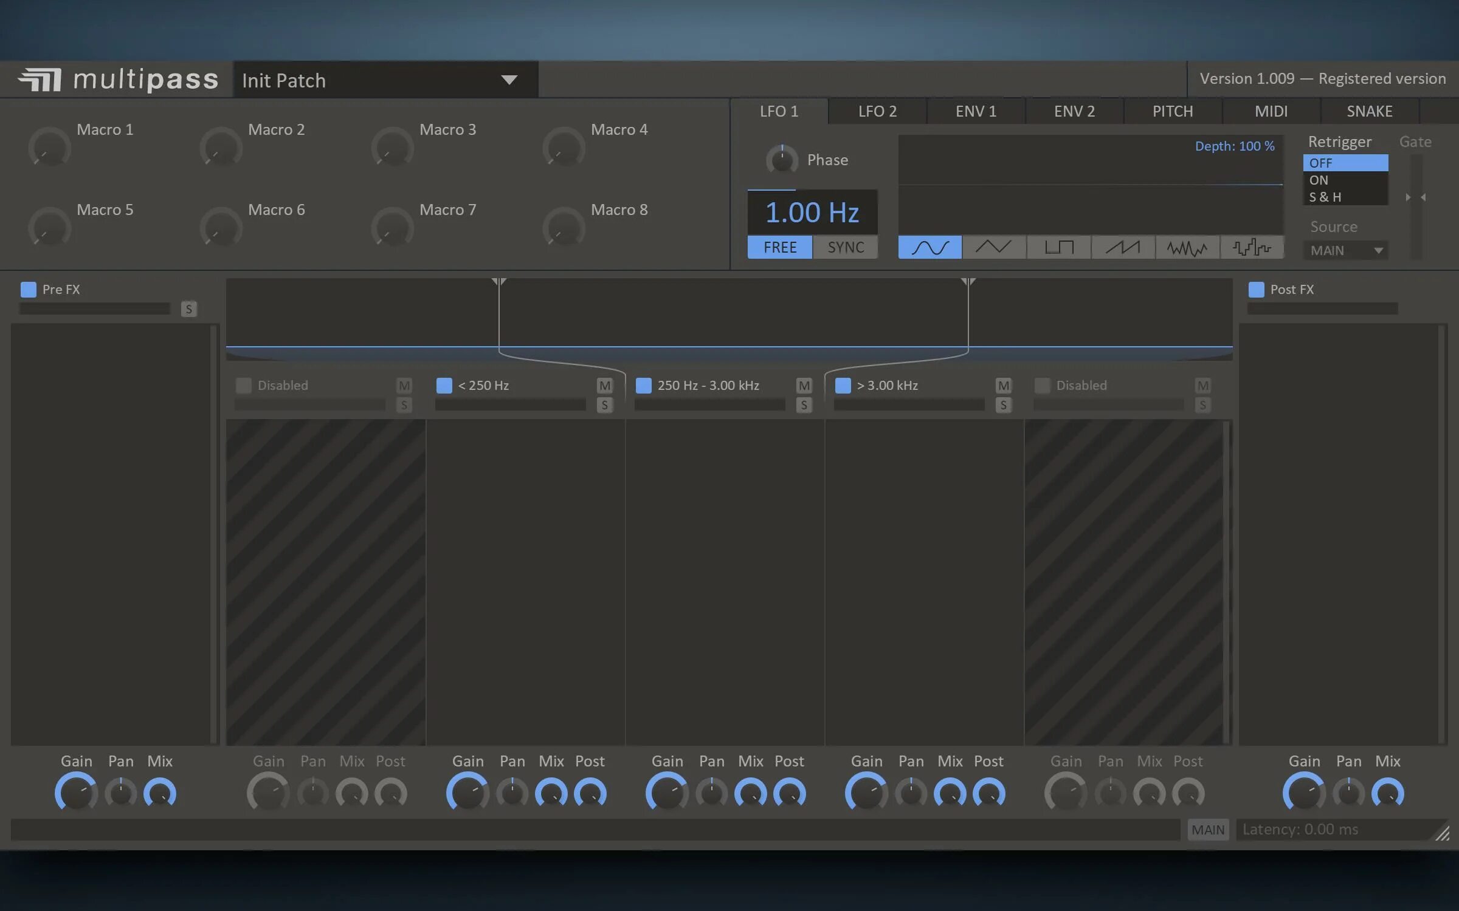The height and width of the screenshot is (911, 1459).
Task: Open the SNAKE modulator tab
Action: point(1369,111)
